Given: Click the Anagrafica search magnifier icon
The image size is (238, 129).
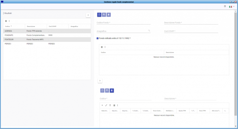Looking at the screenshot, I should coord(149,31).
